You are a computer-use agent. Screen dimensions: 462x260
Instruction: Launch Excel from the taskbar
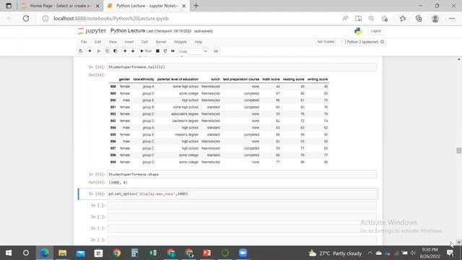tap(153, 253)
